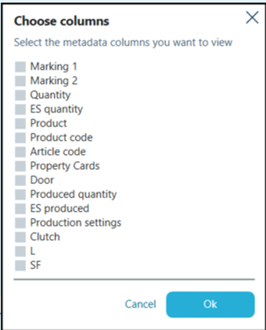Tick the Property Cards checkbox

(x=21, y=166)
